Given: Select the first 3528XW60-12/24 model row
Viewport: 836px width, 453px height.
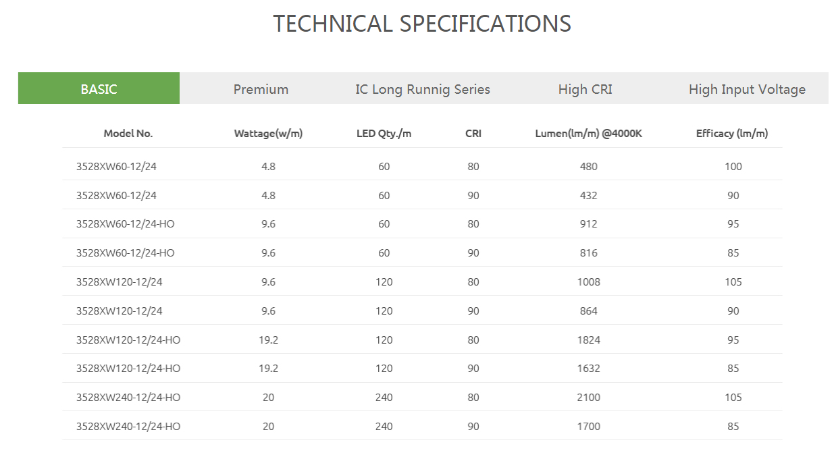Looking at the screenshot, I should [x=423, y=166].
